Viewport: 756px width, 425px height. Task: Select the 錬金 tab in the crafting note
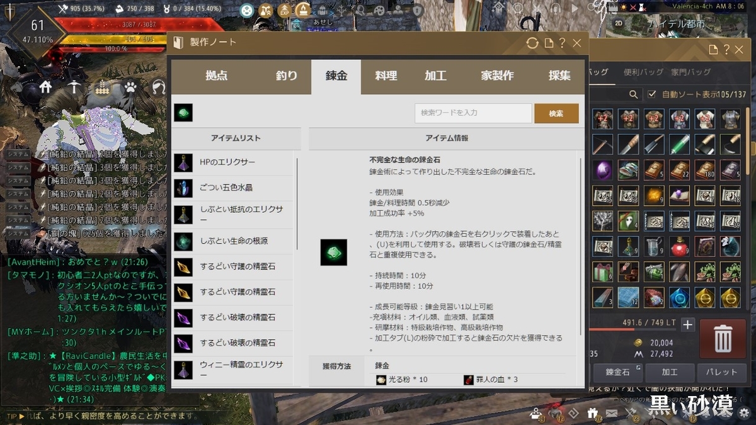pos(336,75)
